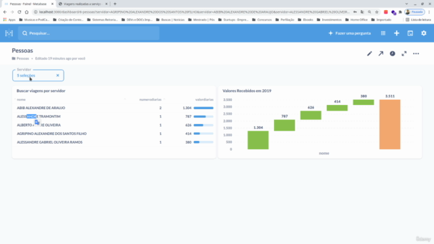Enter fullscreen mode for the dashboard
Screen dimensions: 434x244
tap(404, 54)
